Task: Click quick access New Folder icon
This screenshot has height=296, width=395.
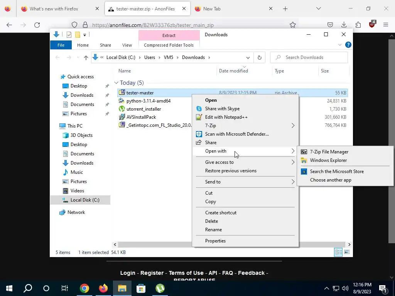Action: pyautogui.click(x=78, y=35)
